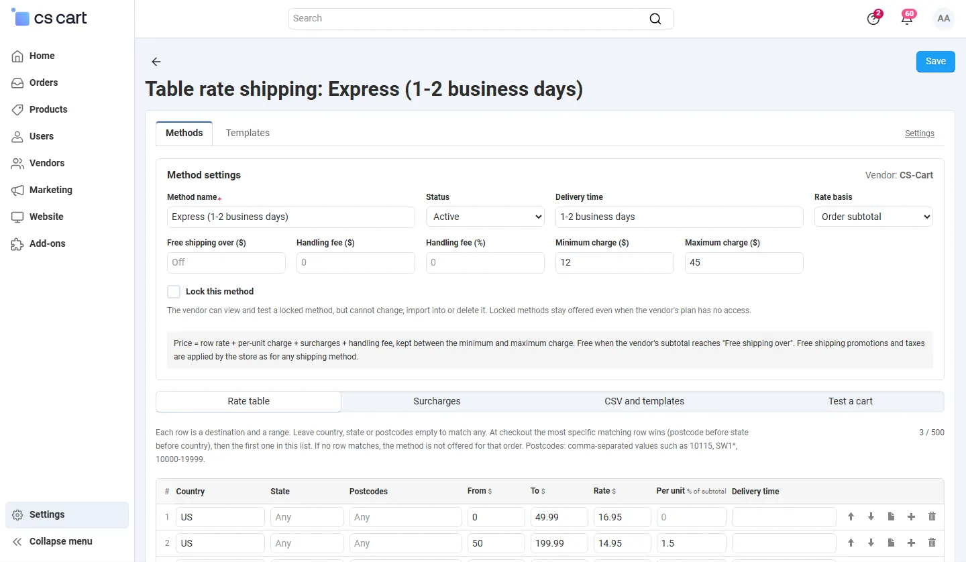Image resolution: width=966 pixels, height=562 pixels.
Task: Select the Methods tab
Action: [x=184, y=133]
